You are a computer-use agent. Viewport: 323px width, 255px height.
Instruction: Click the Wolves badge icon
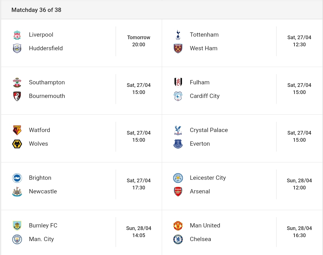pyautogui.click(x=17, y=144)
